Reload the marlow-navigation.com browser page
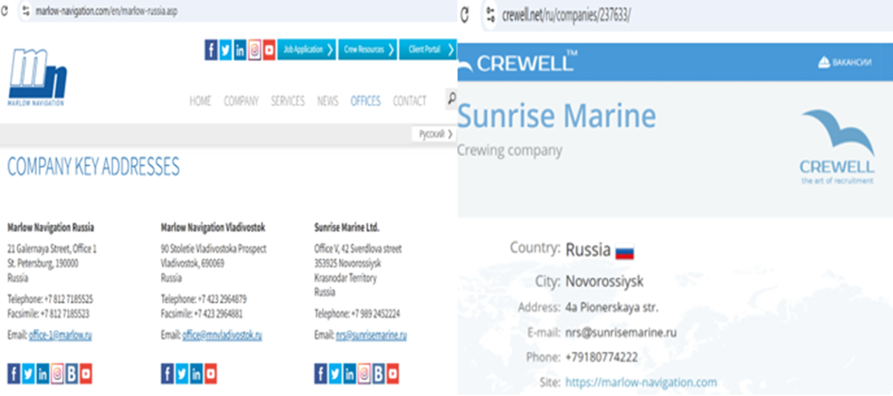The height and width of the screenshot is (396, 893). [x=4, y=11]
